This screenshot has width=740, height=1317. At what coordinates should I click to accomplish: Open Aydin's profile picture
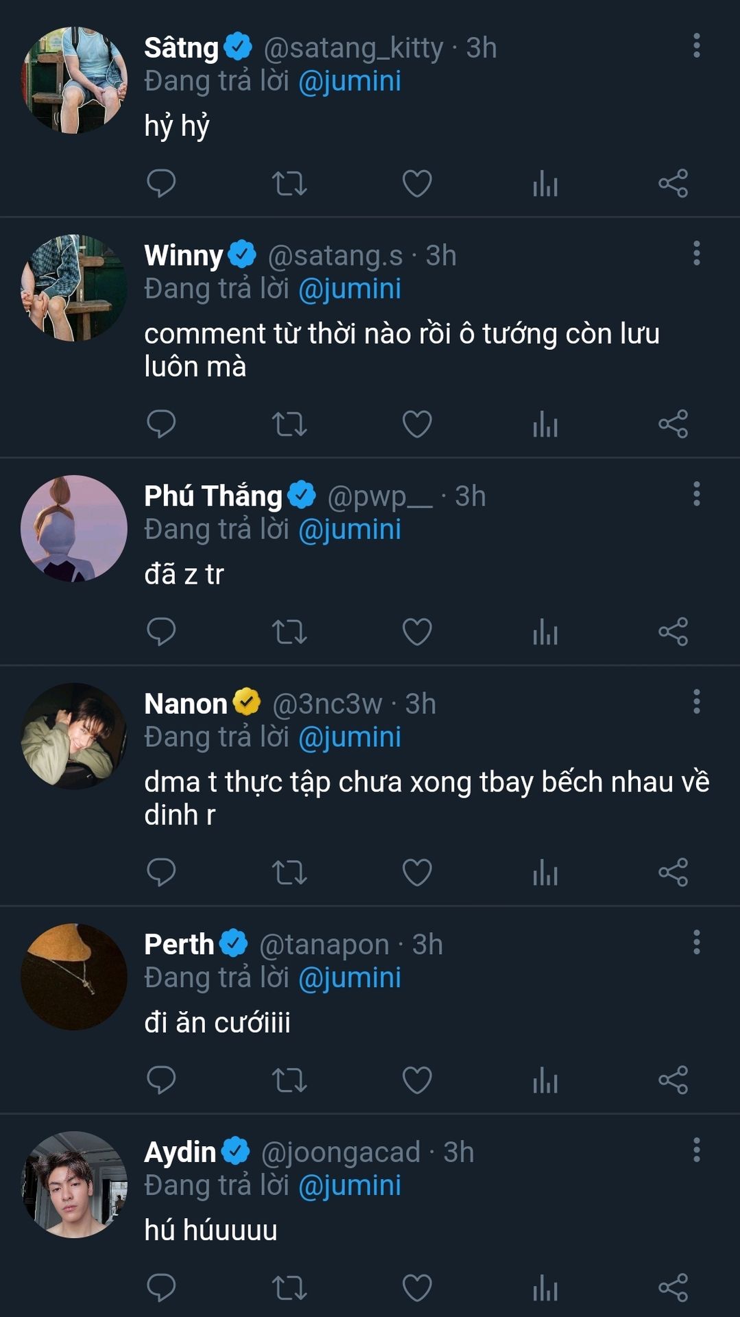[x=74, y=1185]
